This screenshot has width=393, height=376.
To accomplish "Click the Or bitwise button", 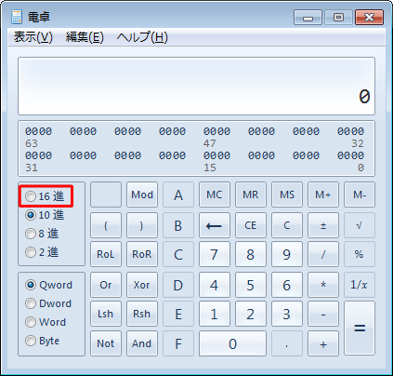I will pos(106,285).
